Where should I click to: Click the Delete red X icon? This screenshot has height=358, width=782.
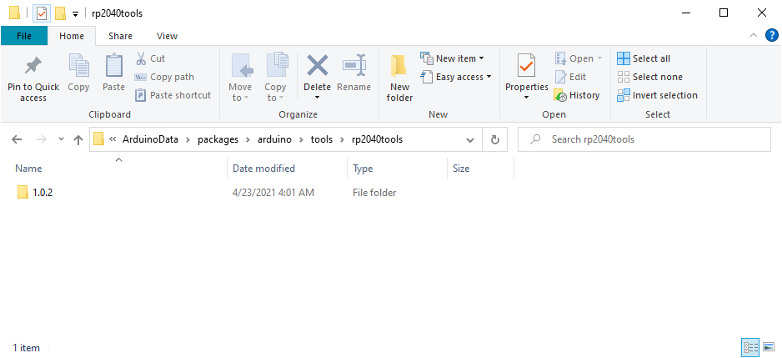(x=317, y=65)
